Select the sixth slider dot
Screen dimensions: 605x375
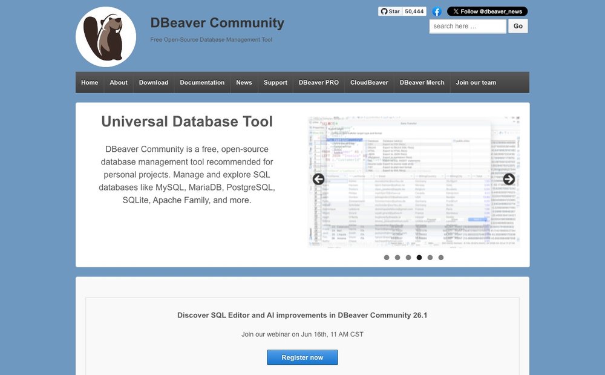(441, 257)
